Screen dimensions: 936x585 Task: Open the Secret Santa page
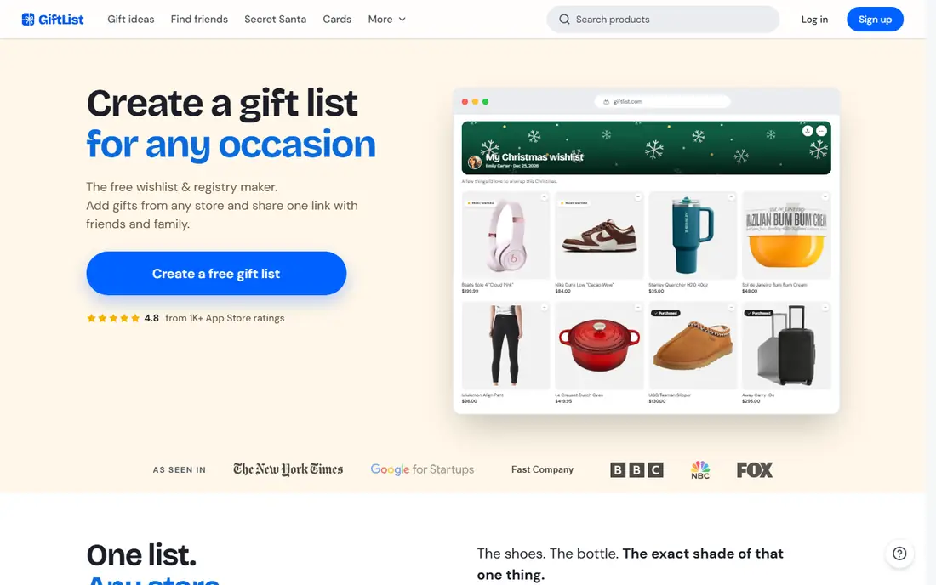[275, 19]
